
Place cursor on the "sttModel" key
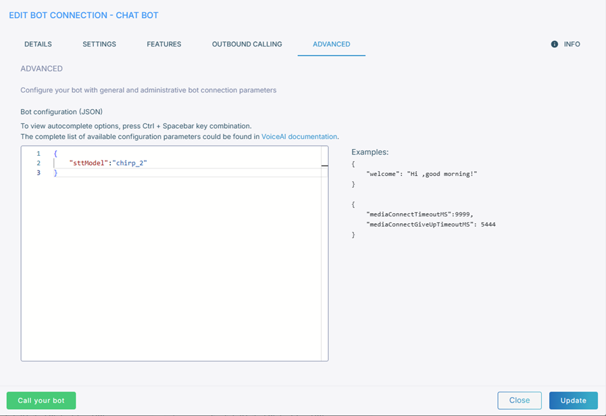click(x=89, y=163)
